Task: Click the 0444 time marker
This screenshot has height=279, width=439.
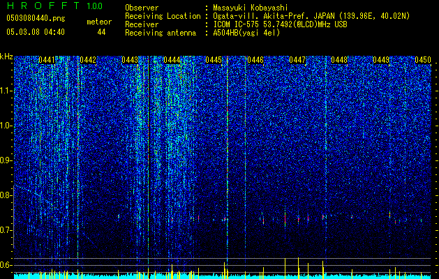Action: pyautogui.click(x=172, y=60)
